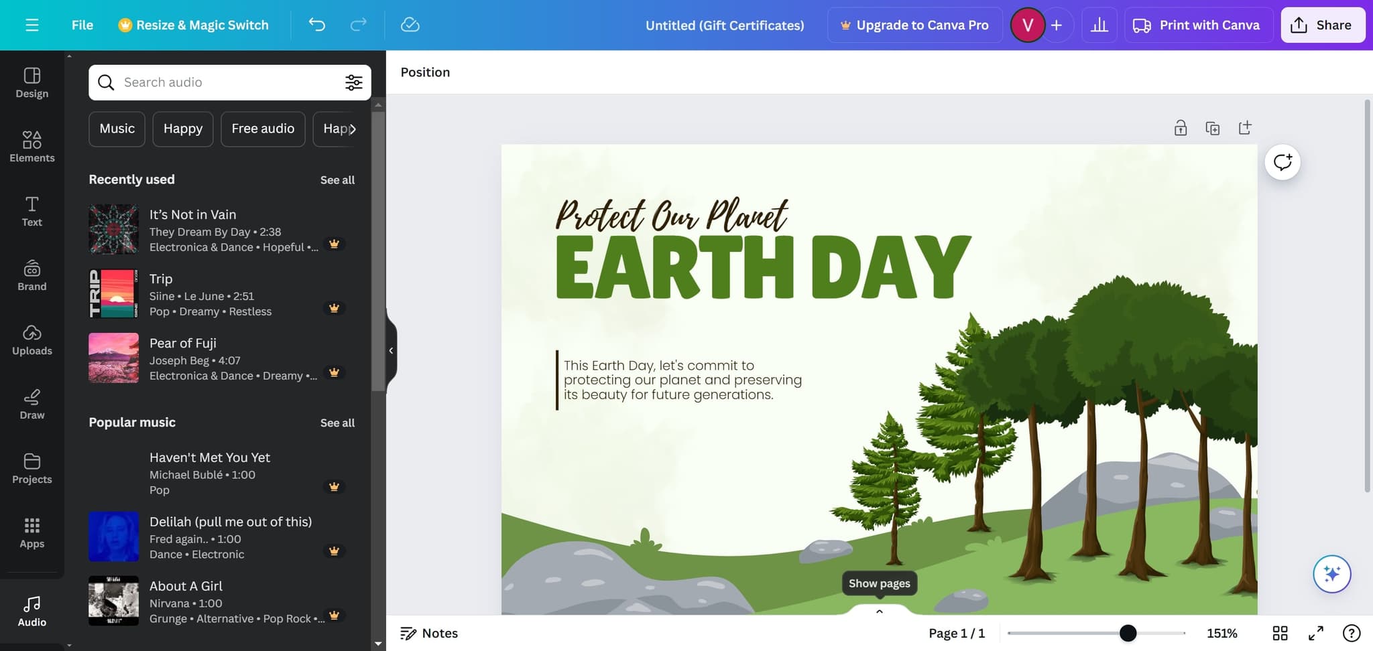
Task: Open the File menu
Action: click(x=82, y=25)
